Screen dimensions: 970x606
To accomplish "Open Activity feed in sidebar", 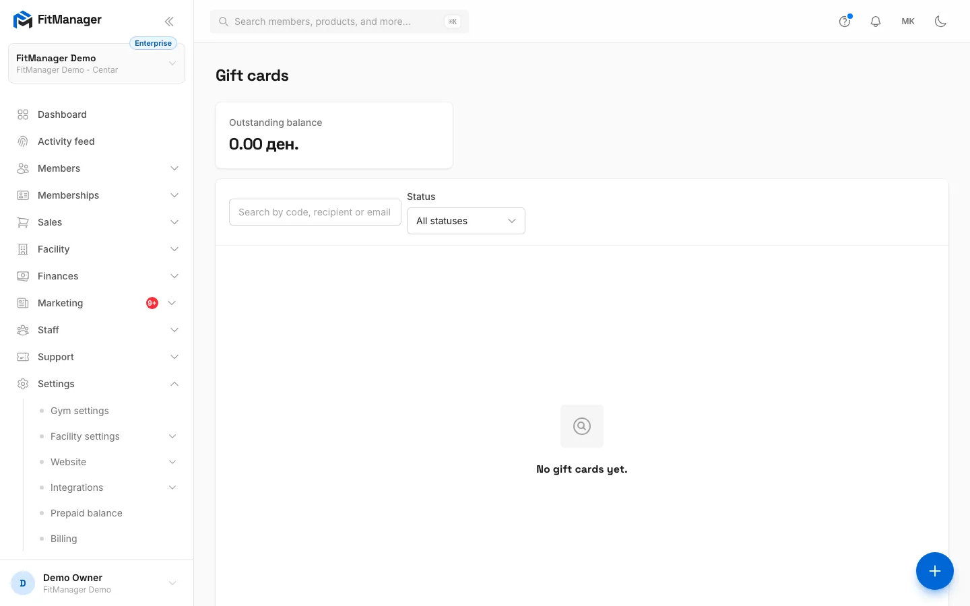I will tap(97, 141).
